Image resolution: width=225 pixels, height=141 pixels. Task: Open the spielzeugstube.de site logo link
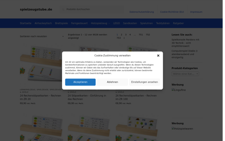[36, 9]
